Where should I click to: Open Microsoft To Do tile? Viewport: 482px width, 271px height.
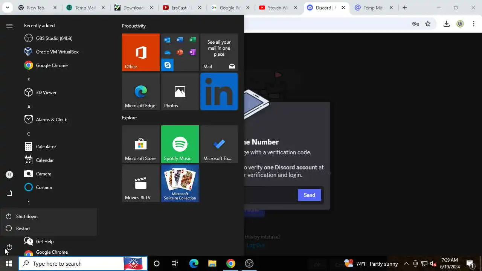(x=219, y=144)
